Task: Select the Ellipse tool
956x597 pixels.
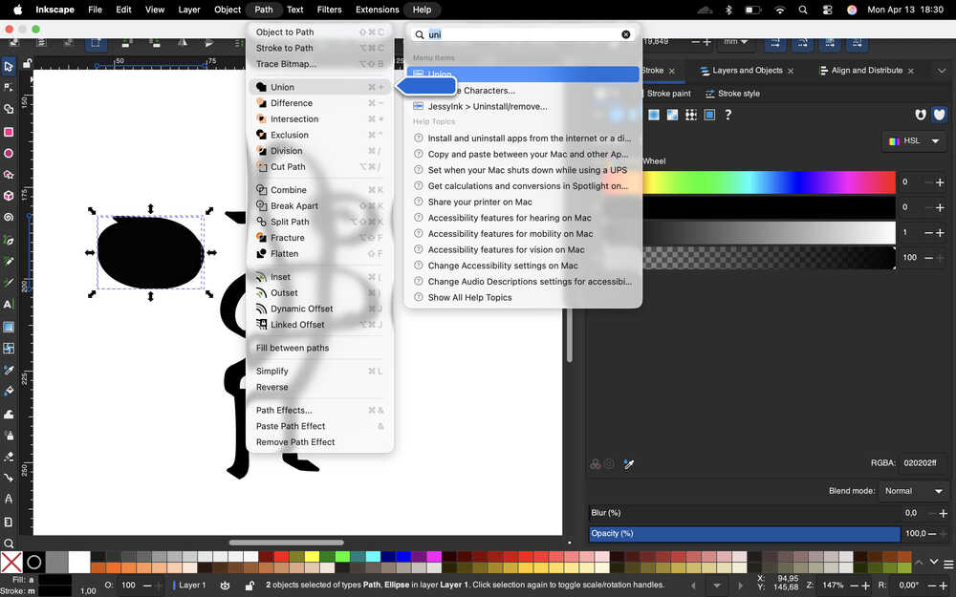Action: pyautogui.click(x=9, y=153)
